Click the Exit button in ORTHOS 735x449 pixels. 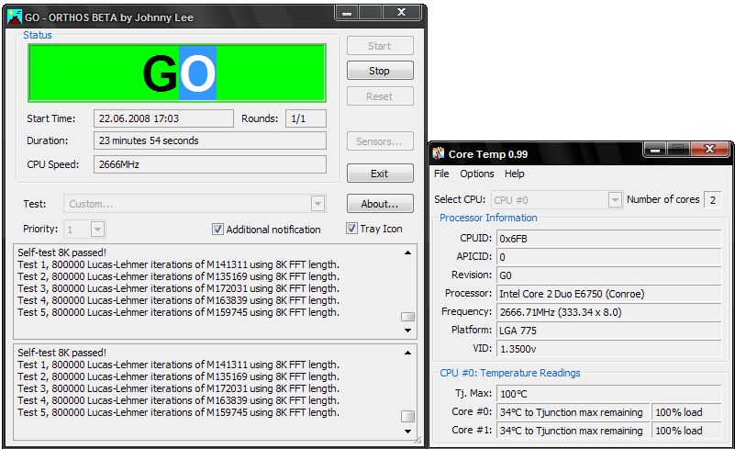click(x=380, y=174)
